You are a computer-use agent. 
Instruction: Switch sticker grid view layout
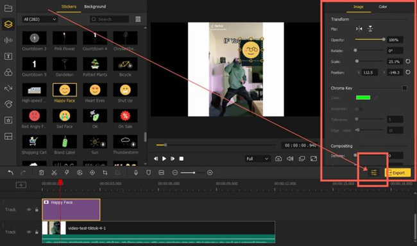(138, 19)
